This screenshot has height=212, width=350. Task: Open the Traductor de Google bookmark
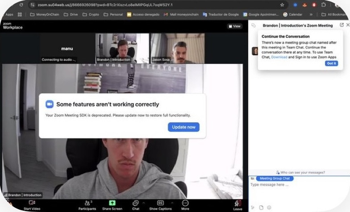click(221, 14)
